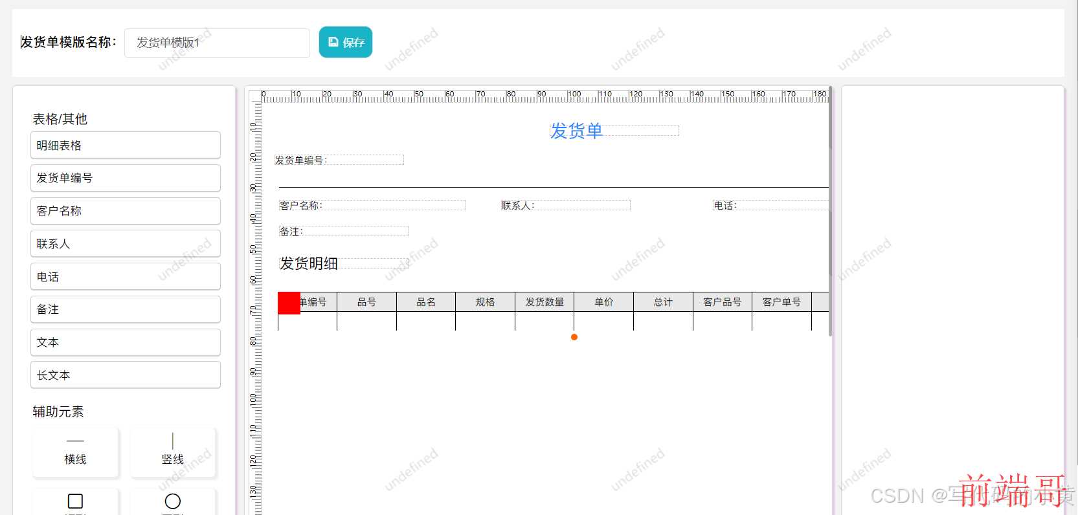This screenshot has height=515, width=1078.
Task: Click the orange table resize dot
Action: click(x=574, y=337)
